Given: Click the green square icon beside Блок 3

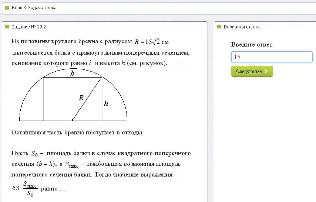Looking at the screenshot, I should (x=7, y=8).
